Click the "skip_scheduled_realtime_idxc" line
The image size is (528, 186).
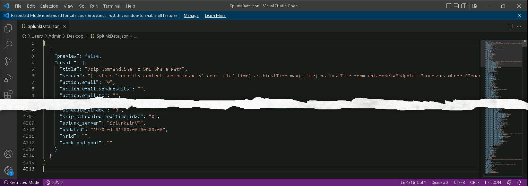click(110, 116)
